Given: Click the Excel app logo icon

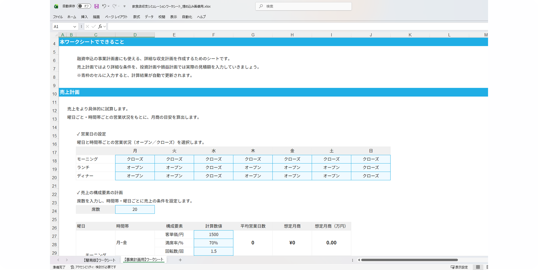Looking at the screenshot, I should (x=56, y=6).
